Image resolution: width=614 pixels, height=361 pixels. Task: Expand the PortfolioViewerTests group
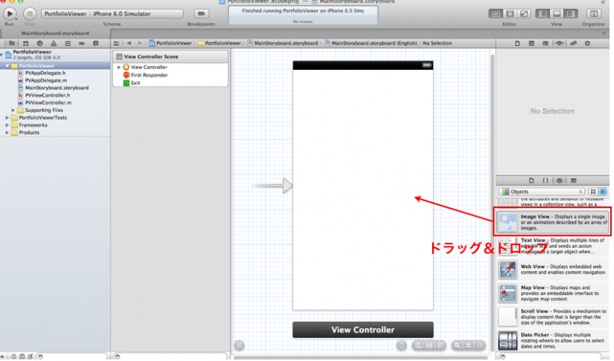7,118
